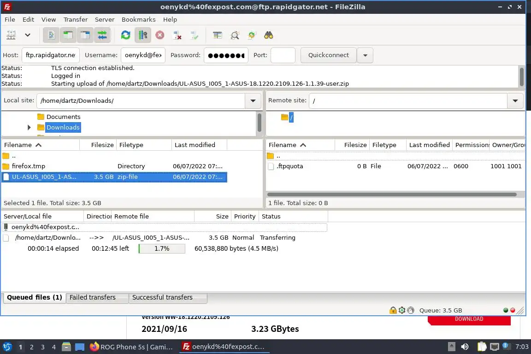Cancel current operation red X icon

point(160,35)
